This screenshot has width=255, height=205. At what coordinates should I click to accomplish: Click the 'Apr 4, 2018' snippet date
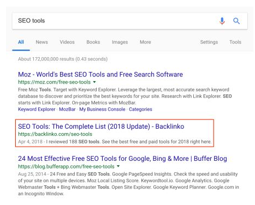point(30,142)
